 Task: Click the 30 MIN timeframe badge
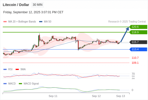37,5
